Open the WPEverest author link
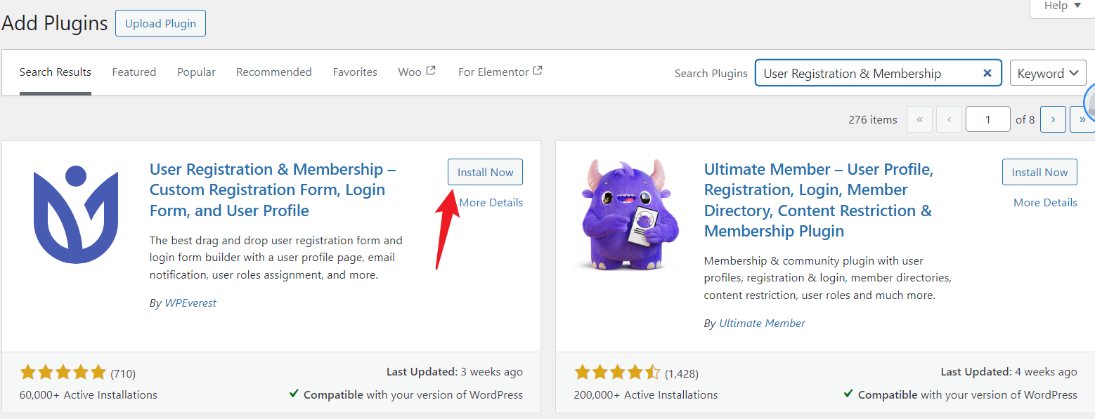Image resolution: width=1095 pixels, height=419 pixels. tap(190, 302)
